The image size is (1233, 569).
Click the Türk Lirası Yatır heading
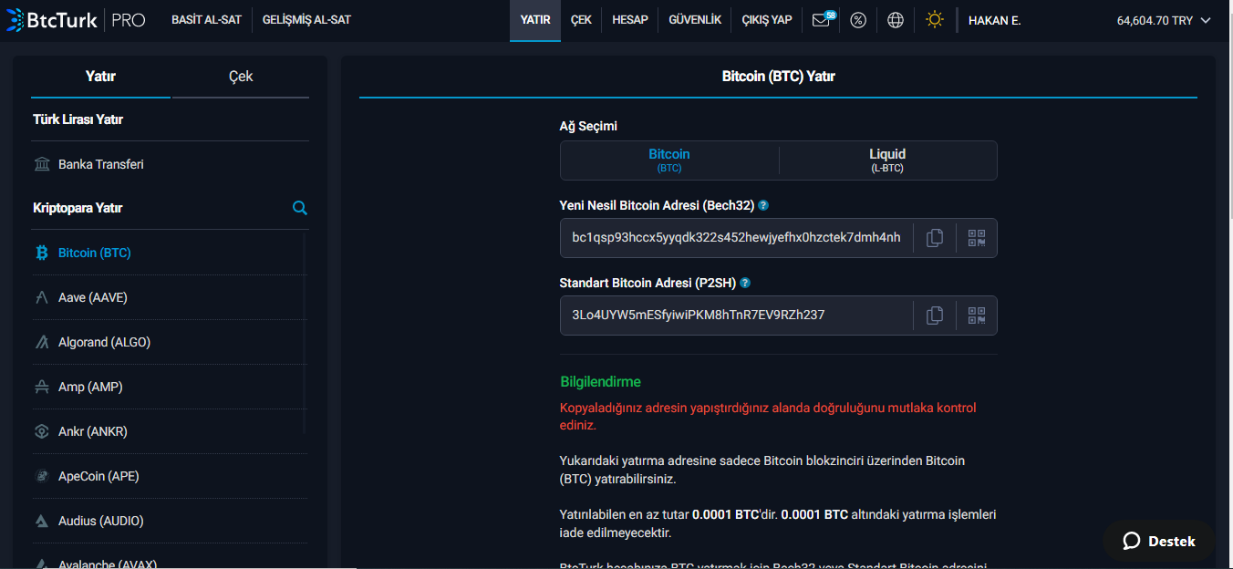[78, 119]
